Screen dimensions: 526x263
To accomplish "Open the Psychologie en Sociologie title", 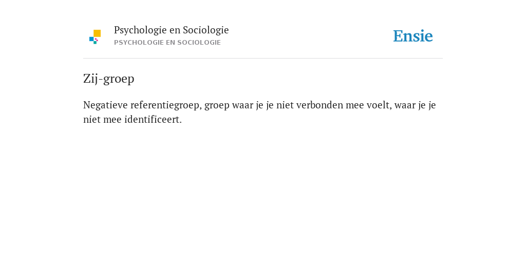I will (171, 30).
